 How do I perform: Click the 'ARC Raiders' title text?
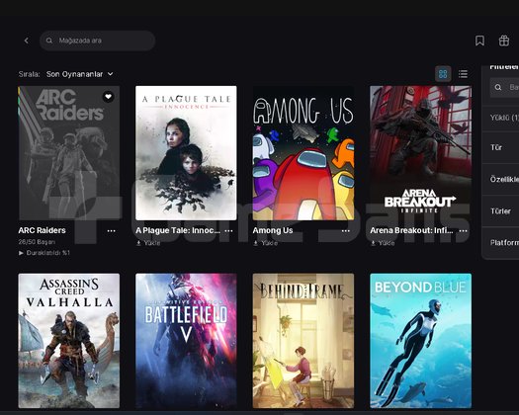point(43,230)
